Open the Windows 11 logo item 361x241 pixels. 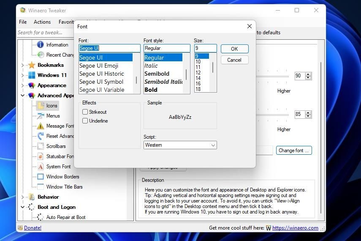pyautogui.click(x=32, y=75)
